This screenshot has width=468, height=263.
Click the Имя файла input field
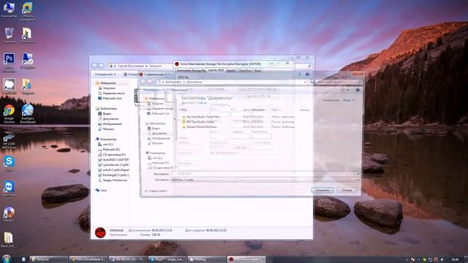click(x=265, y=174)
